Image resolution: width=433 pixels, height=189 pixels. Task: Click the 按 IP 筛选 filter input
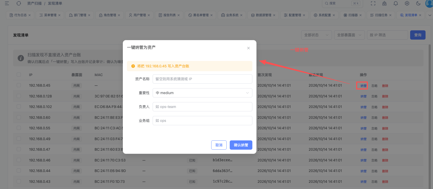[x=388, y=35]
